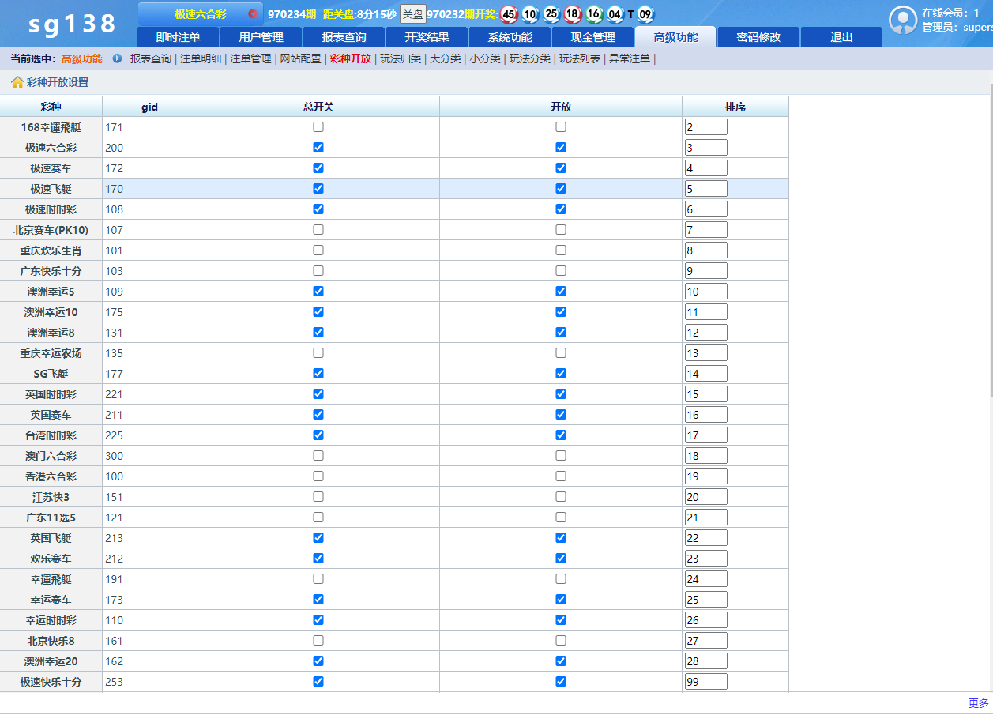Click the 更多 link at the bottom

(x=979, y=703)
